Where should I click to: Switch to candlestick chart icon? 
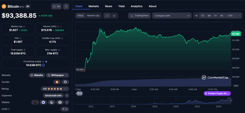pos(114,16)
